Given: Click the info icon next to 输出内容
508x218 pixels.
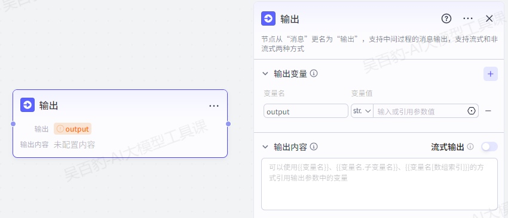Looking at the screenshot, I should pos(314,147).
